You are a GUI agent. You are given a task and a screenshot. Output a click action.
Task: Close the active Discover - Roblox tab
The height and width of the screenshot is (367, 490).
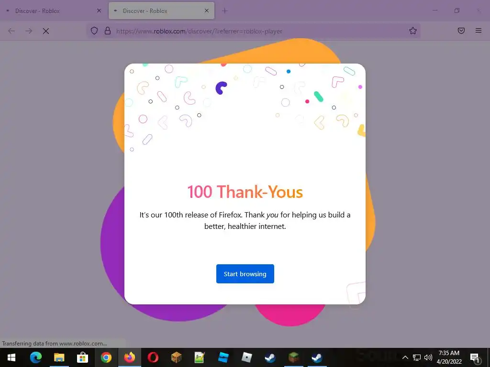[207, 11]
